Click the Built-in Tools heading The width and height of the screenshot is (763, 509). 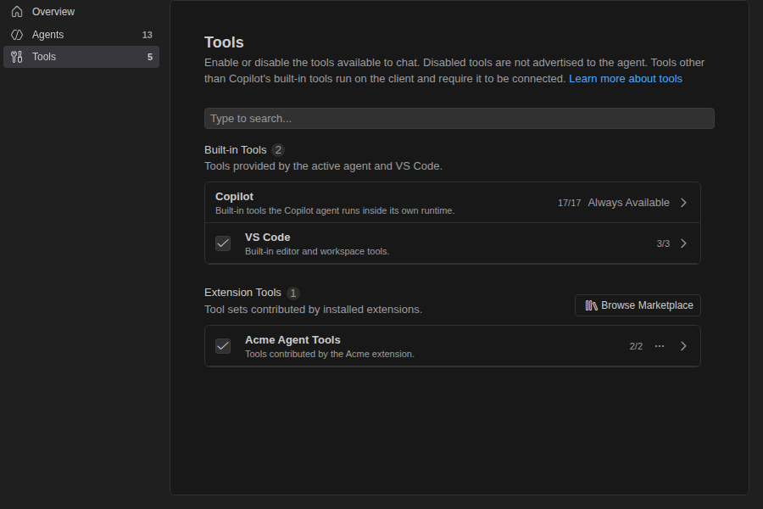pyautogui.click(x=236, y=150)
